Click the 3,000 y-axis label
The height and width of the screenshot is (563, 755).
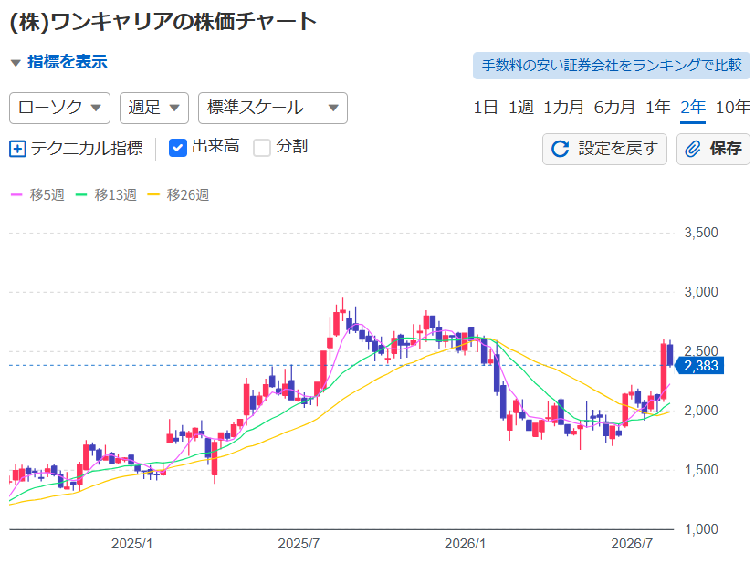tap(701, 292)
